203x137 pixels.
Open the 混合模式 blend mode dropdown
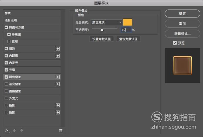tap(106, 22)
